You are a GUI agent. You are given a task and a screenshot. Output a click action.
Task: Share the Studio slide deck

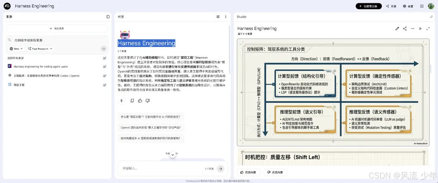(405, 28)
